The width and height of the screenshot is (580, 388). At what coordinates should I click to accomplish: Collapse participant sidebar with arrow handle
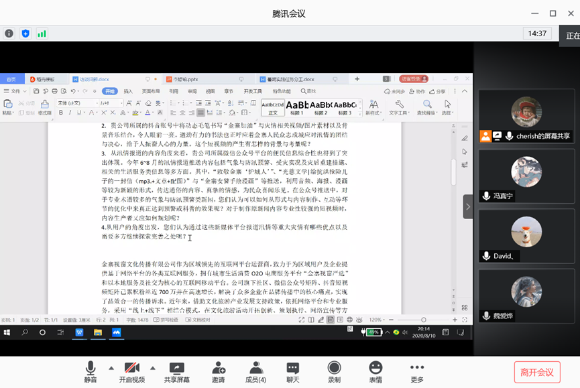point(468,206)
